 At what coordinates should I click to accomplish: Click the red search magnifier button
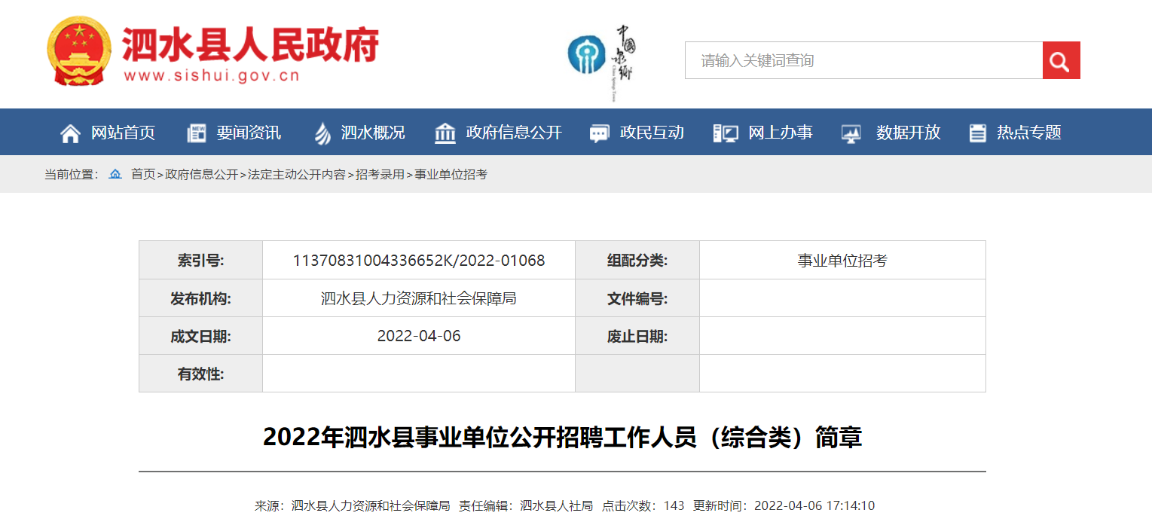click(x=1061, y=60)
